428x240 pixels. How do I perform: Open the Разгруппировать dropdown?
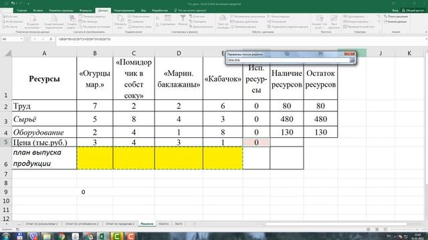coord(356,21)
